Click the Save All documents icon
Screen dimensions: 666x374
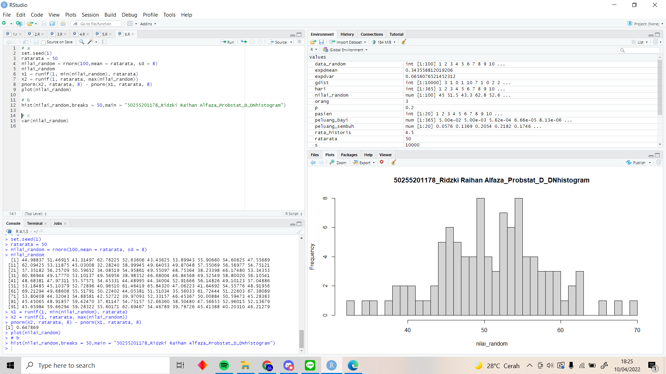click(x=52, y=24)
